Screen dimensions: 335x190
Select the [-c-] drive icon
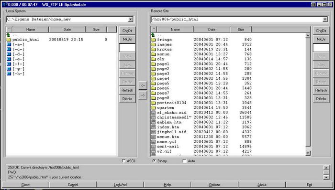9,50
